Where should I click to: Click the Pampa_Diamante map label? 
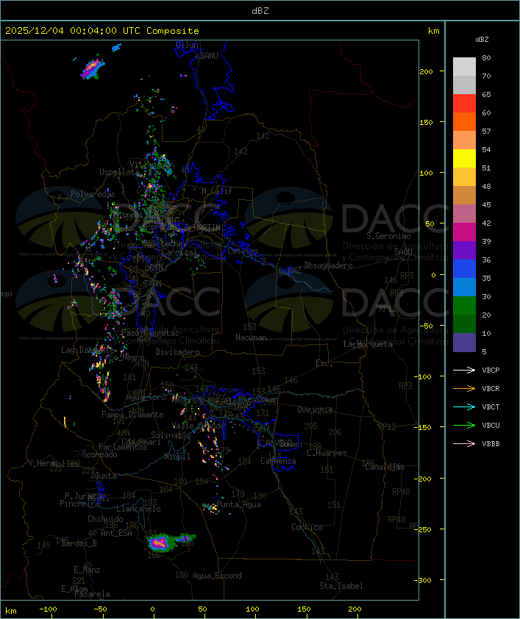[x=132, y=415]
